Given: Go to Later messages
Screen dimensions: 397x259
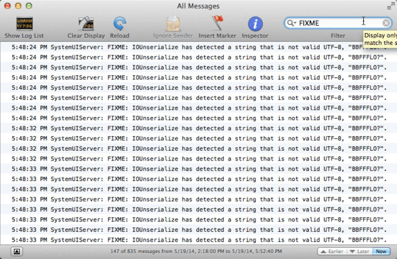Looking at the screenshot, I should point(359,252).
